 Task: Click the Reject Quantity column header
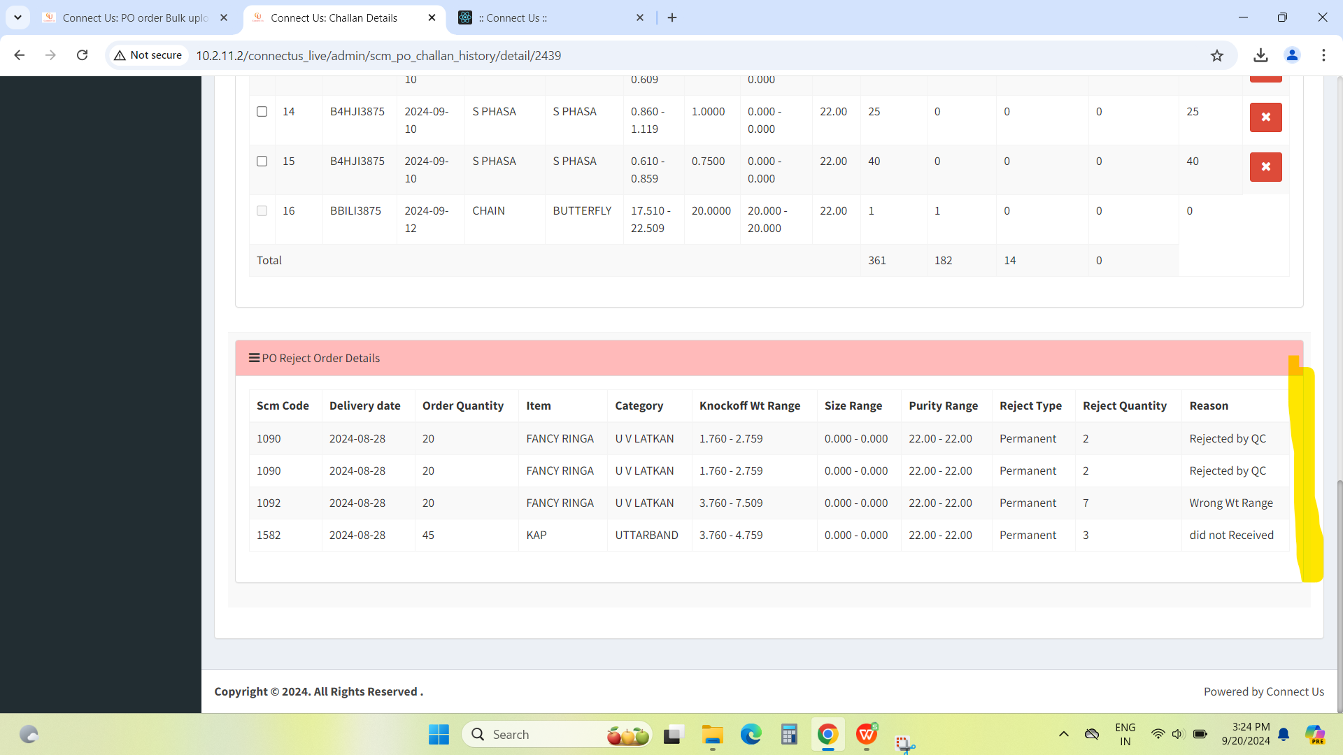pos(1125,405)
